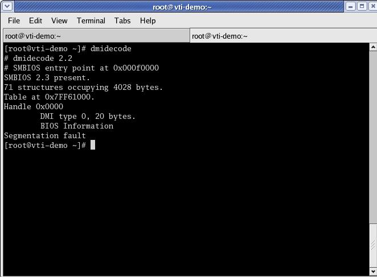
Task: Click the window title bar text
Action: pos(182,7)
